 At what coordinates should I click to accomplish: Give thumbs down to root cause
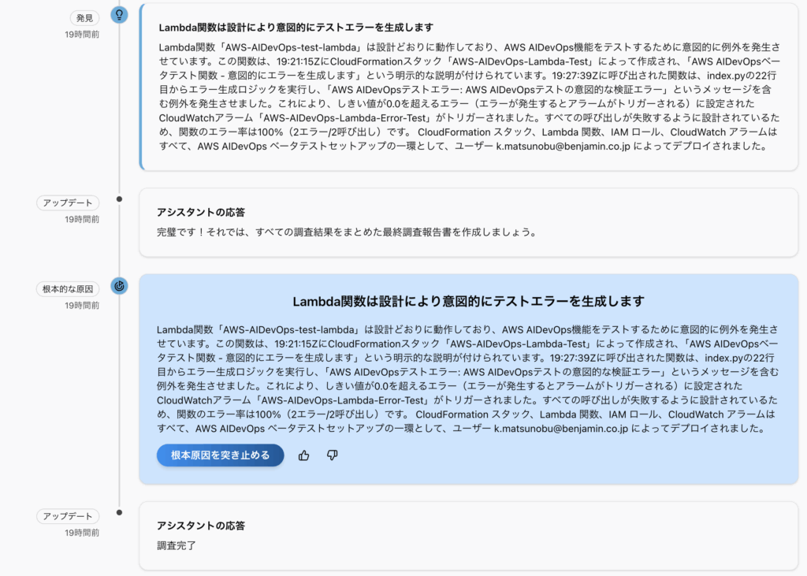point(332,455)
